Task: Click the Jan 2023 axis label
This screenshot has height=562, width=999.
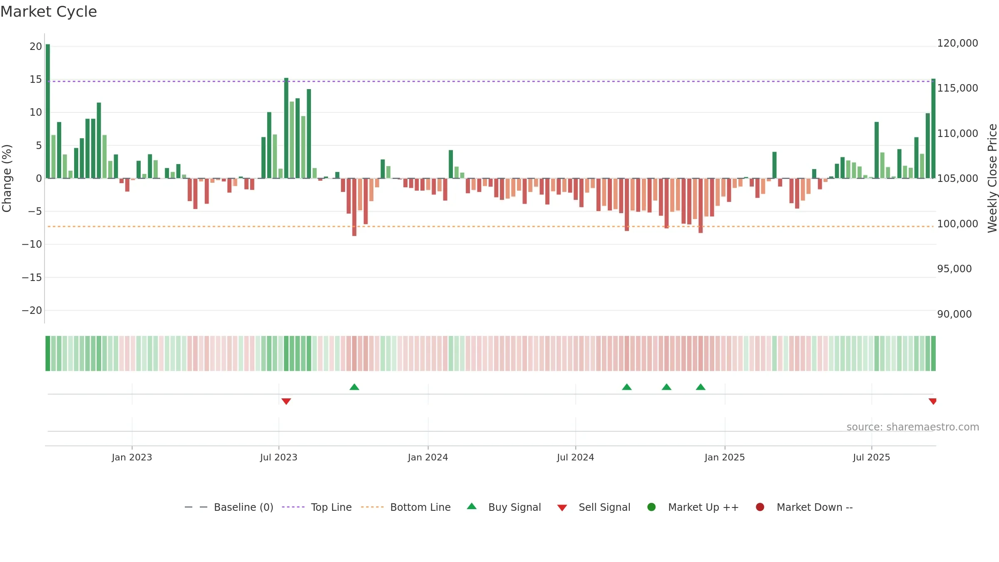Action: point(132,458)
